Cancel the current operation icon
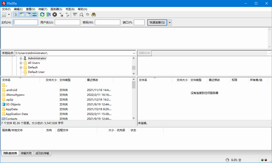Image resolution: width=272 pixels, height=163 pixels. [55, 14]
